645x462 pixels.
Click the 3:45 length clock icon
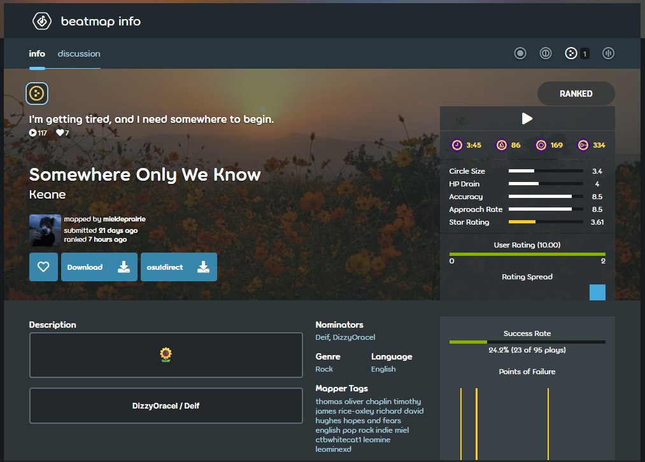pyautogui.click(x=457, y=145)
